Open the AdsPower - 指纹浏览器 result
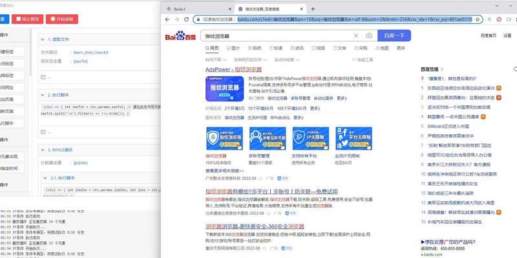The height and width of the screenshot is (258, 517). tap(233, 70)
